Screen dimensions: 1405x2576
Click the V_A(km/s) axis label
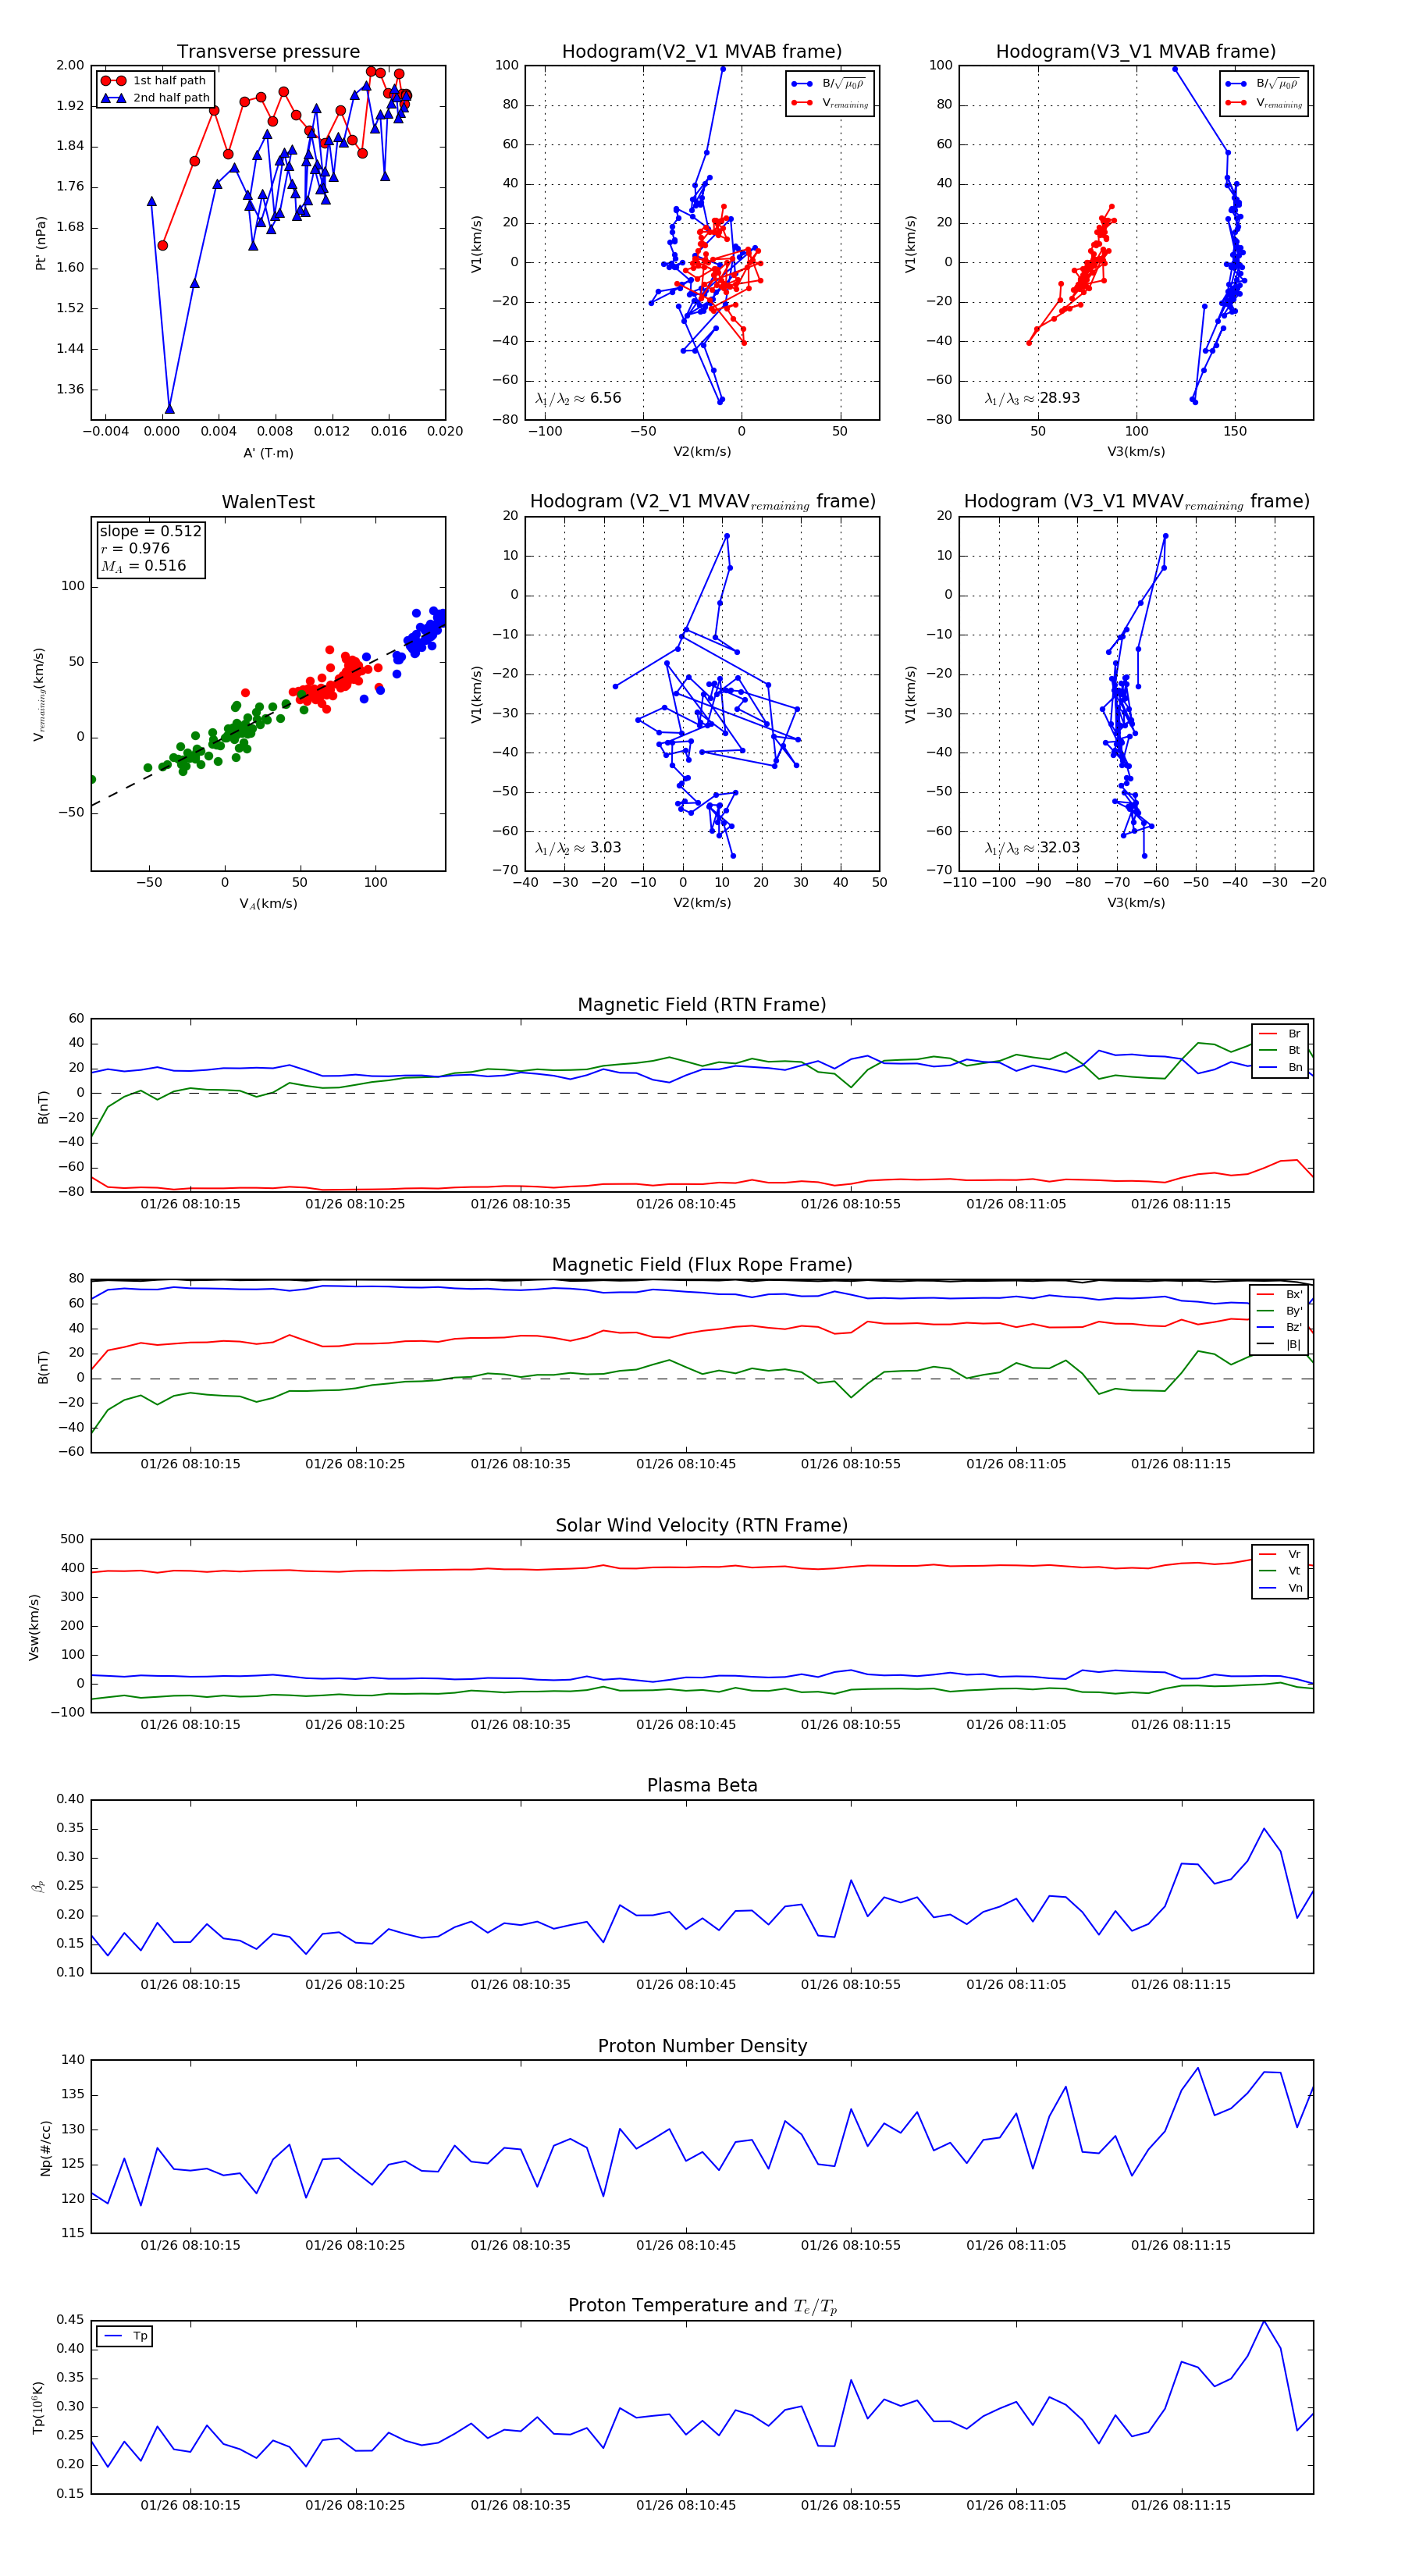pyautogui.click(x=268, y=903)
